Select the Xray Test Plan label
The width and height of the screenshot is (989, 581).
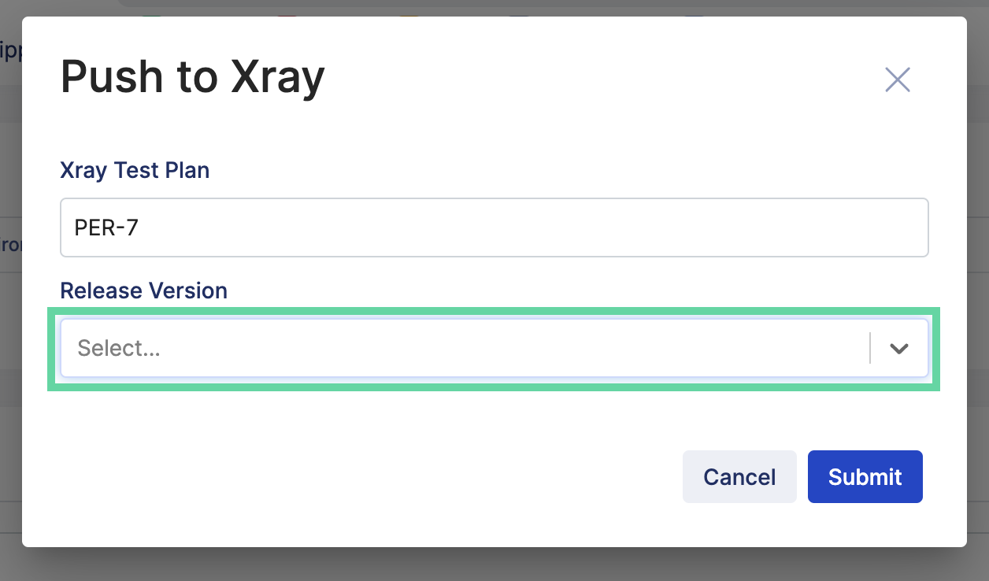[x=135, y=170]
